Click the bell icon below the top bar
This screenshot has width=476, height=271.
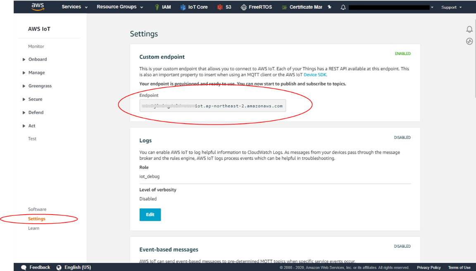469,29
